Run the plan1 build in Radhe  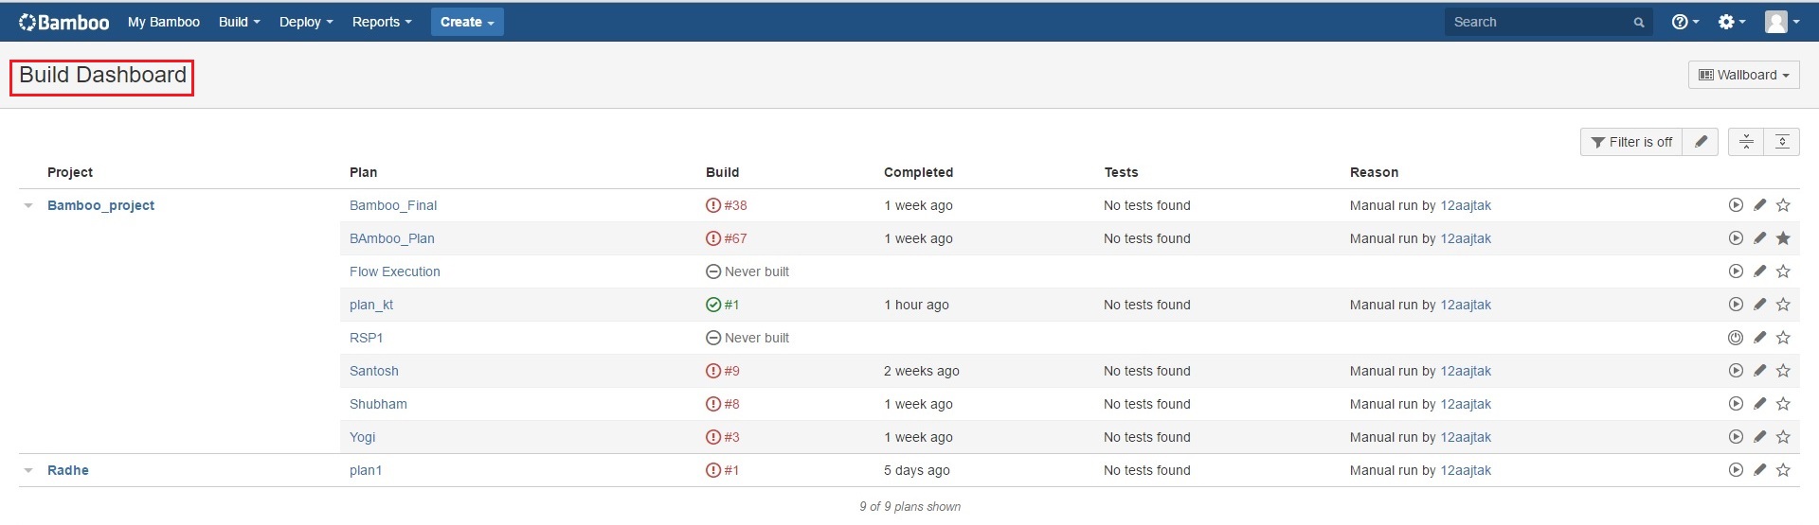click(1736, 470)
